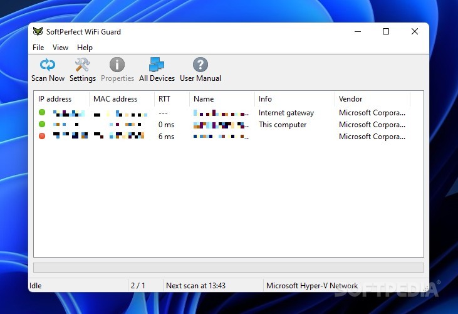Screen dimensions: 458x314
Task: Open the User Manual question mark icon
Action: coord(200,65)
